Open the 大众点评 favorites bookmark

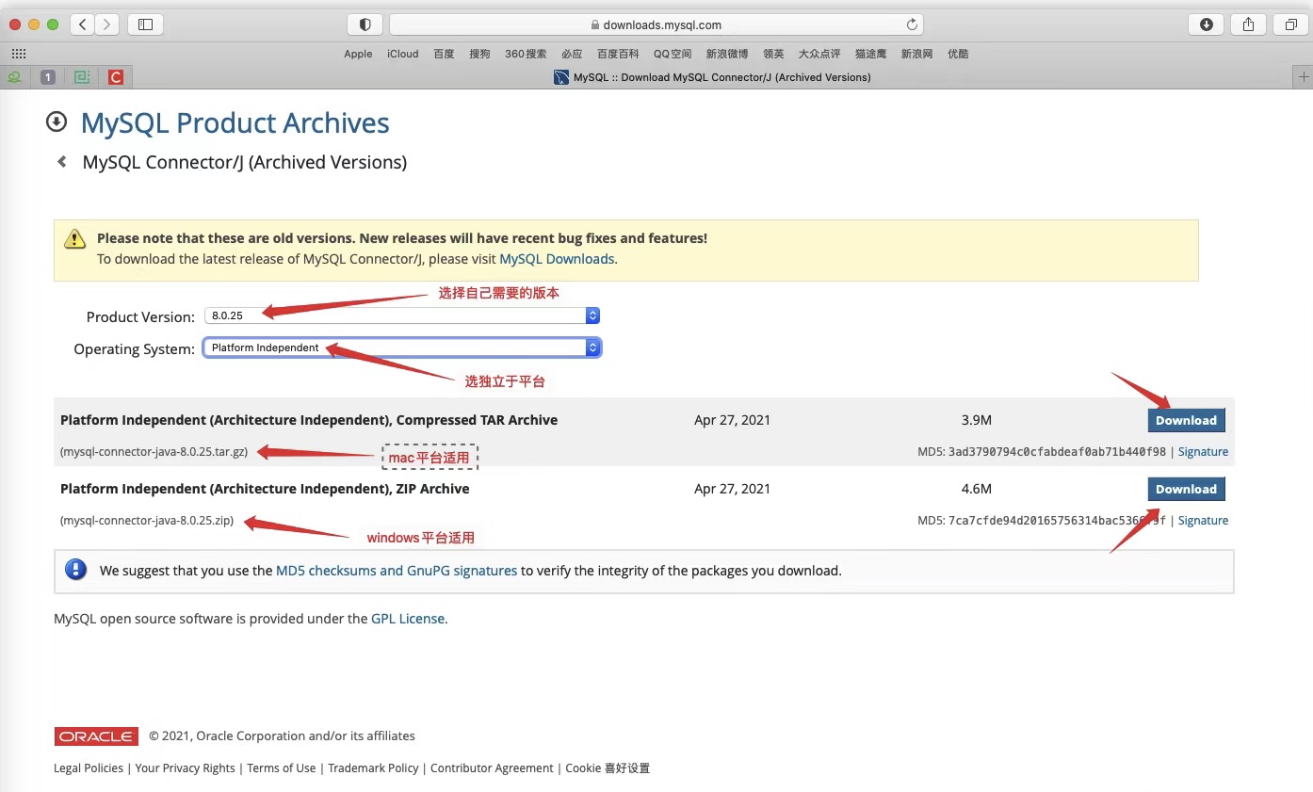[819, 54]
